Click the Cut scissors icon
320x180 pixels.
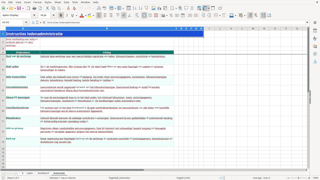coord(47,8)
